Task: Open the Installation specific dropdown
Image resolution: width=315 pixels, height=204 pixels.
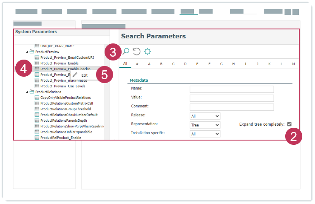Action: [205, 134]
